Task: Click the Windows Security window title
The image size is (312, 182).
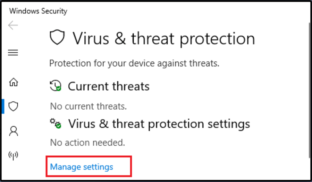Action: click(x=38, y=11)
